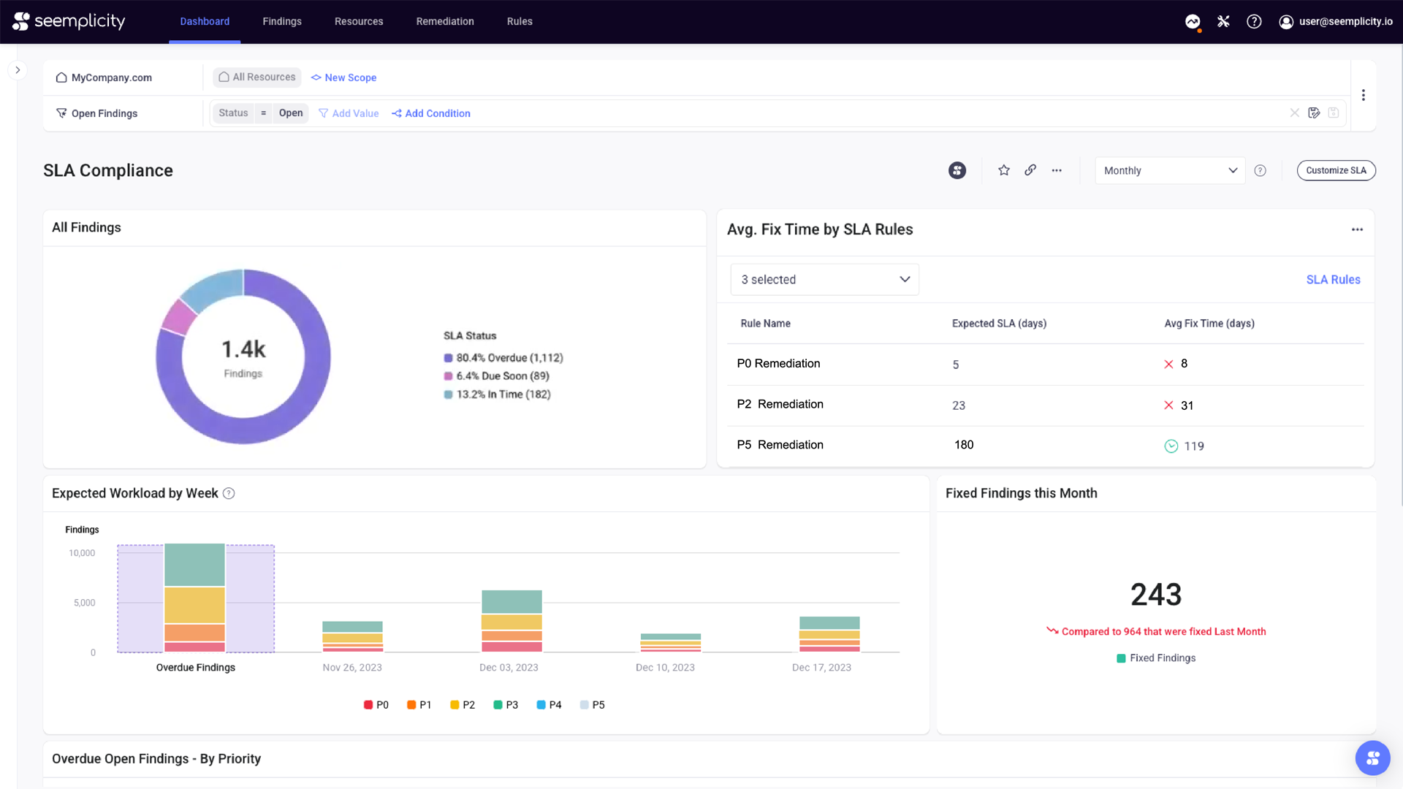Copy the dashboard link icon

1030,170
